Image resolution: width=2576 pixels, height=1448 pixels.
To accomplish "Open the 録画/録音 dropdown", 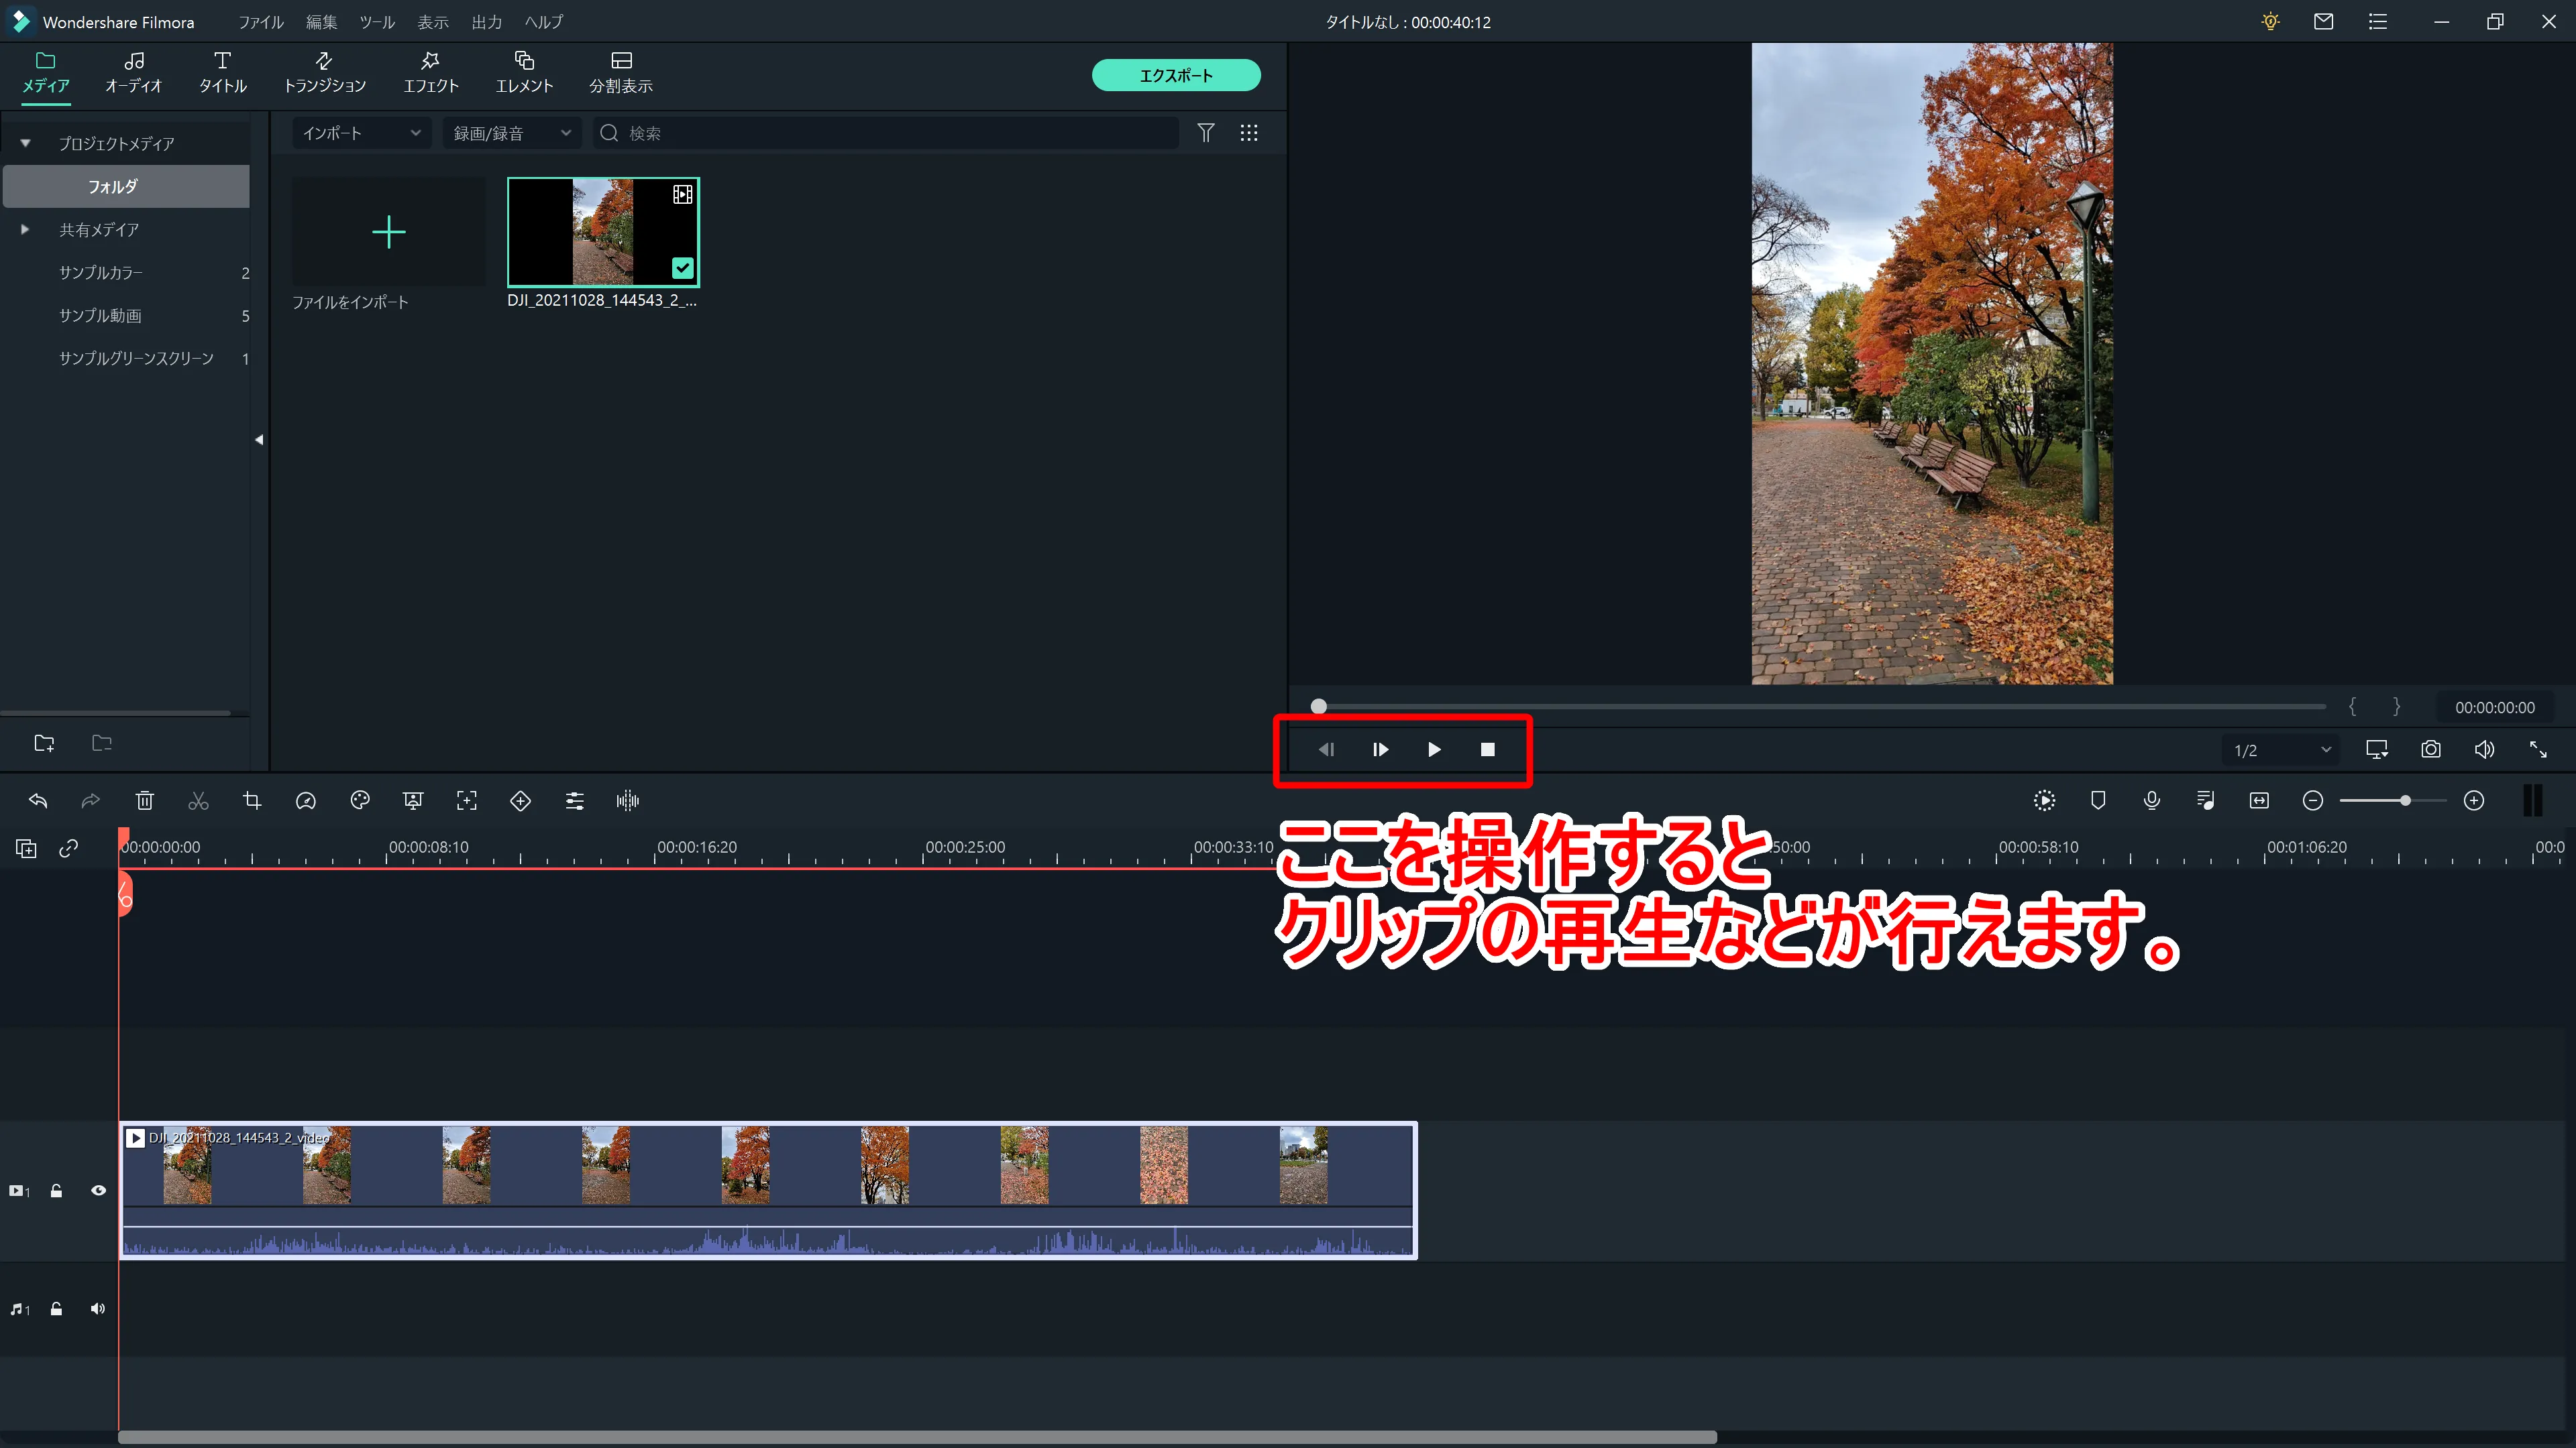I will pyautogui.click(x=512, y=133).
